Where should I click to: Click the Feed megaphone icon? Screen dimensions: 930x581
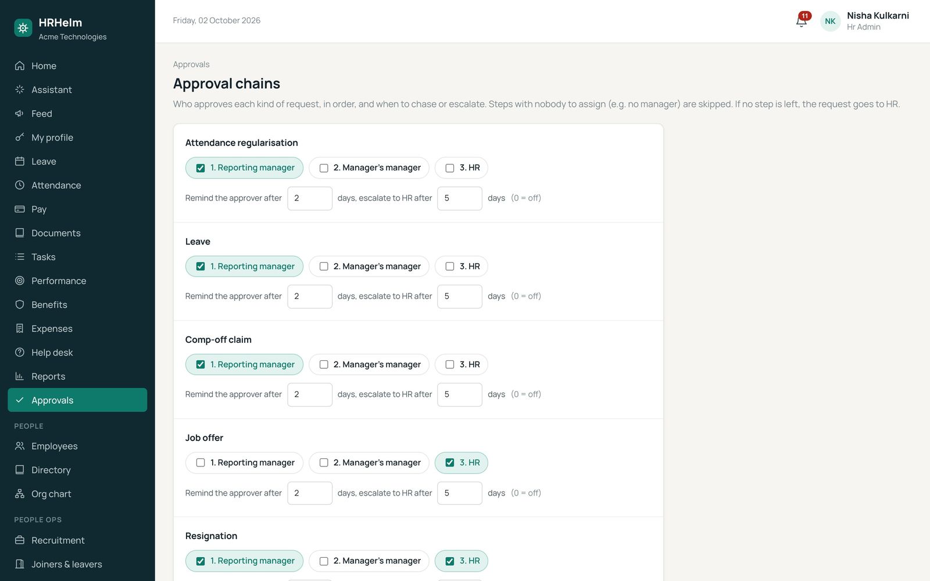[x=20, y=113]
